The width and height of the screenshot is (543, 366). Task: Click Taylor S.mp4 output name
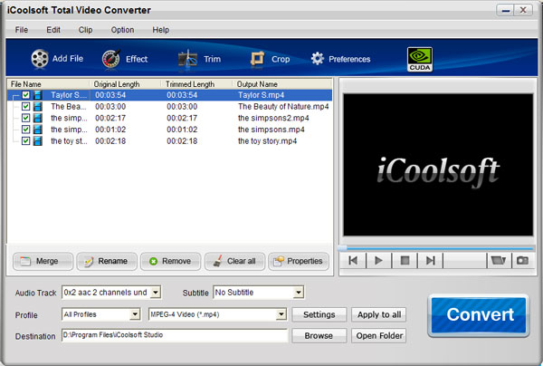261,95
